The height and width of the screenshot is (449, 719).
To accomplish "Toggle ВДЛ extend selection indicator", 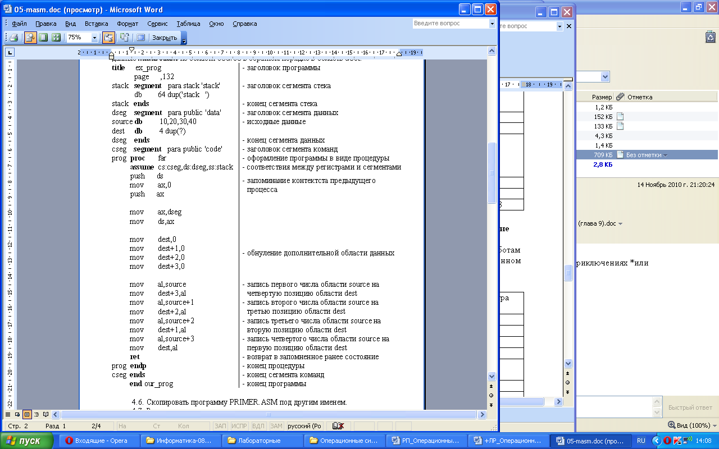I will 258,426.
